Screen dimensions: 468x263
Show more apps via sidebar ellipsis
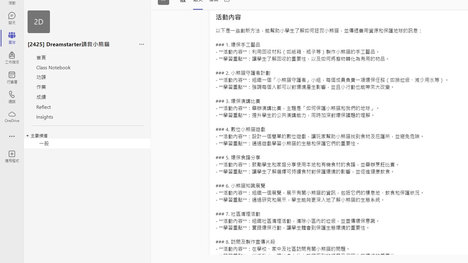[x=12, y=136]
